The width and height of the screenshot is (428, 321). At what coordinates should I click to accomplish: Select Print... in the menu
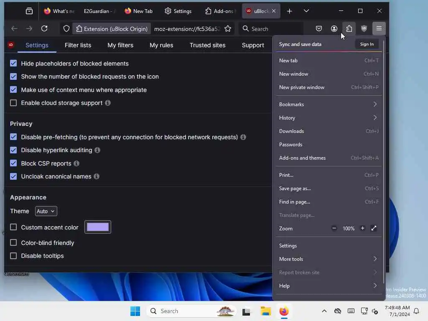(x=329, y=175)
